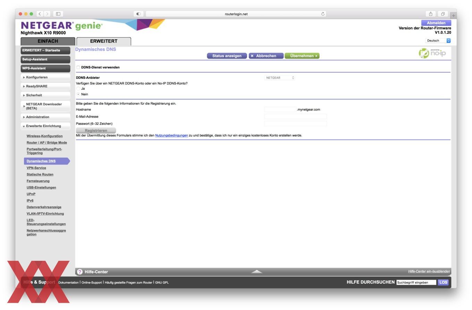Open Fernsteuerung link
The height and width of the screenshot is (310, 472).
(38, 181)
